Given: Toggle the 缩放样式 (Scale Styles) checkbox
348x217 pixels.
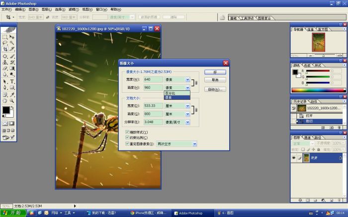Looking at the screenshot, I should pos(127,132).
